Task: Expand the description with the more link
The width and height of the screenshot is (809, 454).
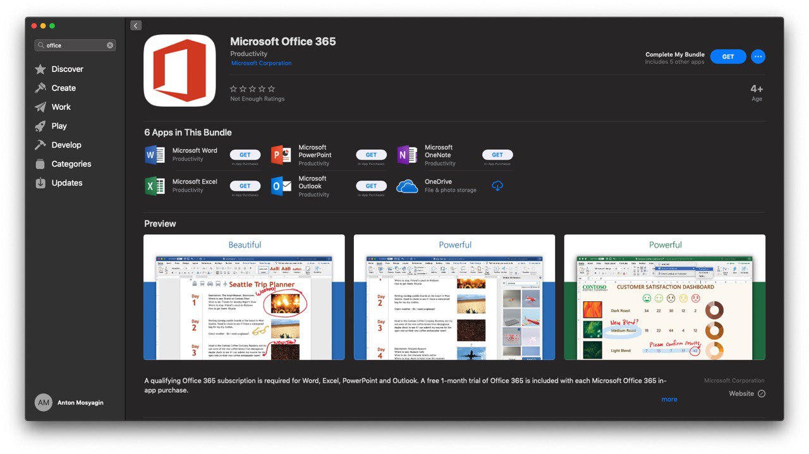Action: (x=669, y=399)
